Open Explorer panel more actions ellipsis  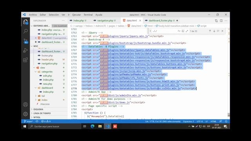pyautogui.click(x=64, y=20)
